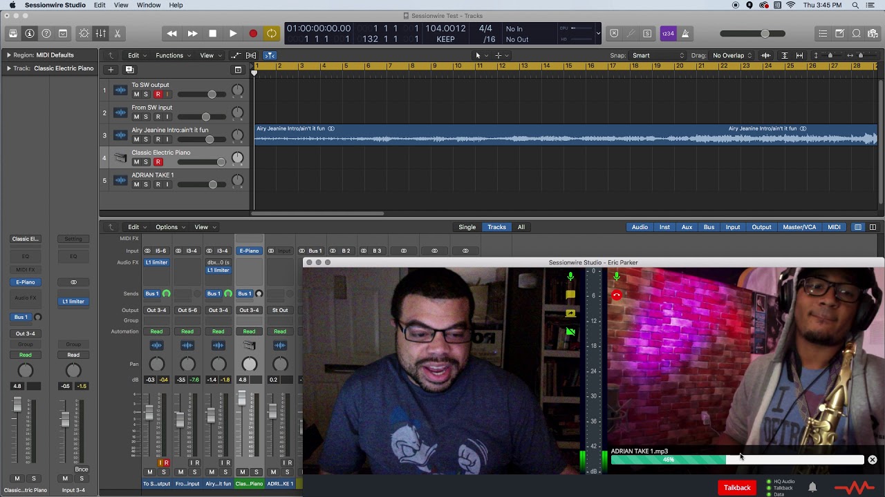Click the E-Piano instrument slot in mixer
This screenshot has width=885, height=497.
tap(249, 251)
